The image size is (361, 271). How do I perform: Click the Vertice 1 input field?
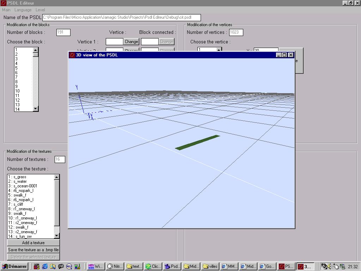pyautogui.click(x=114, y=42)
